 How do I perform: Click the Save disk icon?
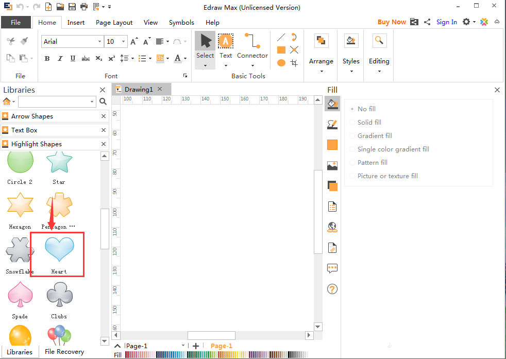[x=72, y=7]
